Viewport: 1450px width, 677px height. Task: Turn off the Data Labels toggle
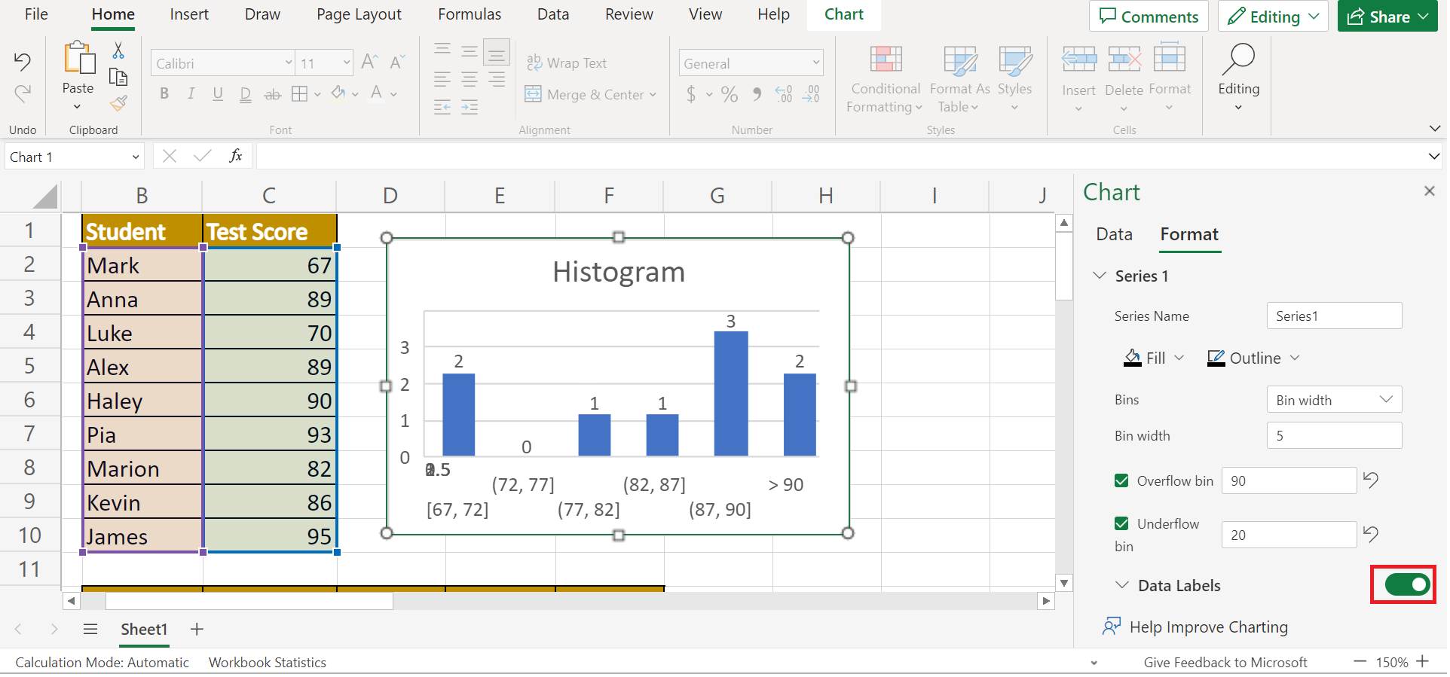pyautogui.click(x=1406, y=585)
